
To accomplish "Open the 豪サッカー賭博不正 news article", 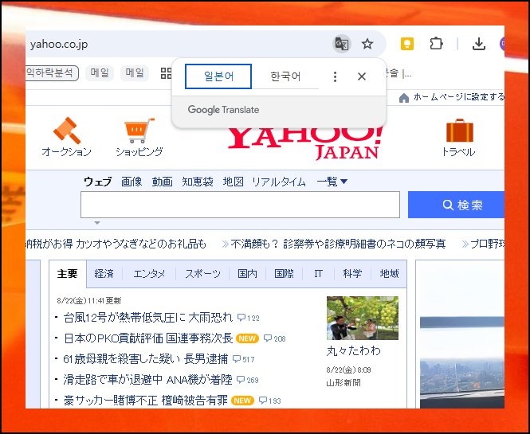I will 145,401.
